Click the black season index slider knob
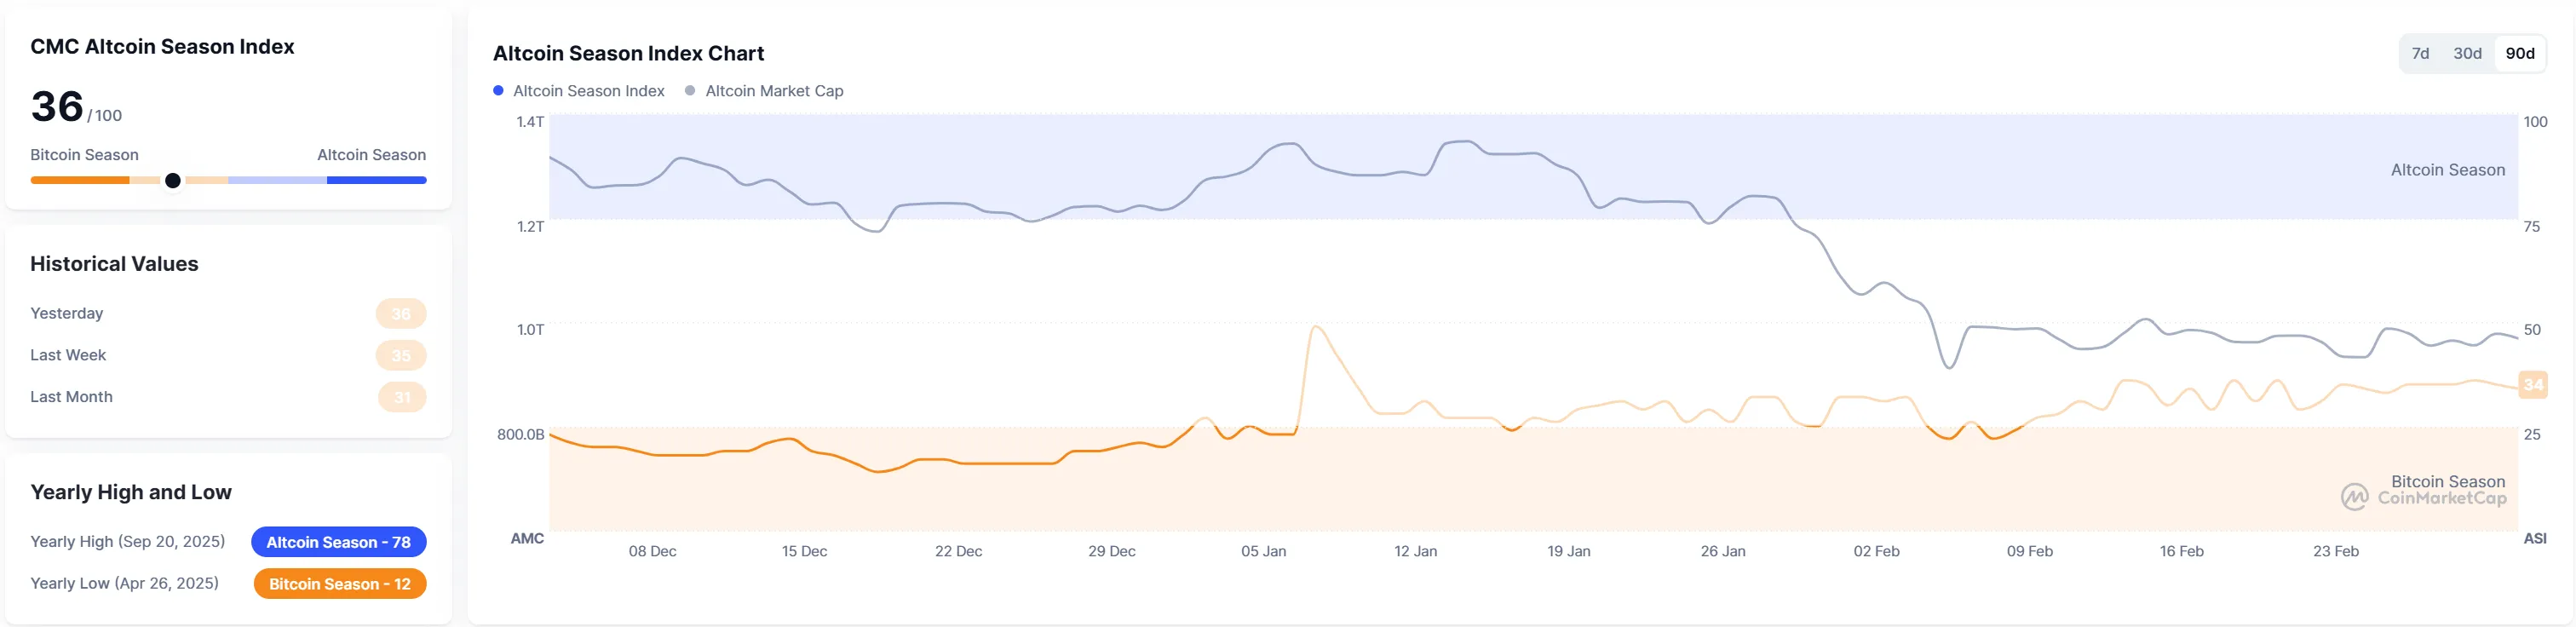The height and width of the screenshot is (627, 2576). (x=173, y=181)
